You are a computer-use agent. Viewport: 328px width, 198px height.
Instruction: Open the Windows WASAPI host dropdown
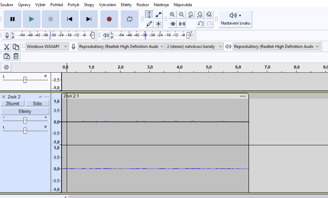click(x=47, y=47)
